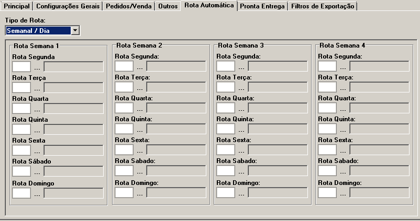Open the ellipsis lookup for Semana 4 Rota Segunda
Image resolution: width=420 pixels, height=221 pixels.
pyautogui.click(x=342, y=67)
